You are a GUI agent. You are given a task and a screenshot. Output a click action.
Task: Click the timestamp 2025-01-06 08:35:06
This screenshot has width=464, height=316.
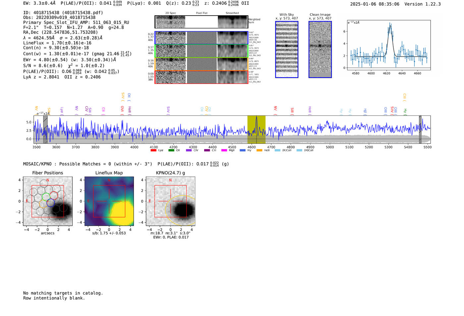click(375, 4)
